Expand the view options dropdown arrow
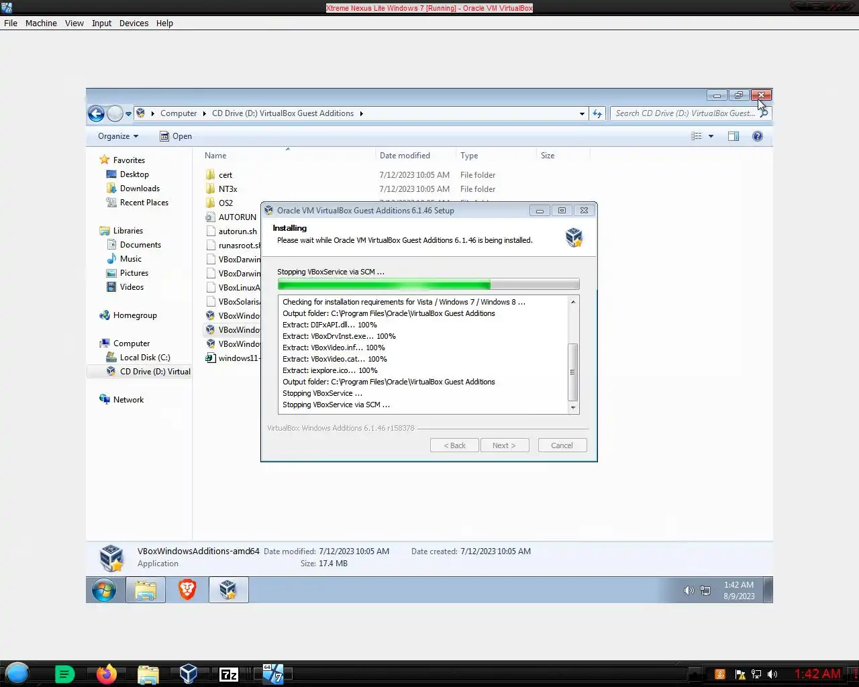 [711, 136]
